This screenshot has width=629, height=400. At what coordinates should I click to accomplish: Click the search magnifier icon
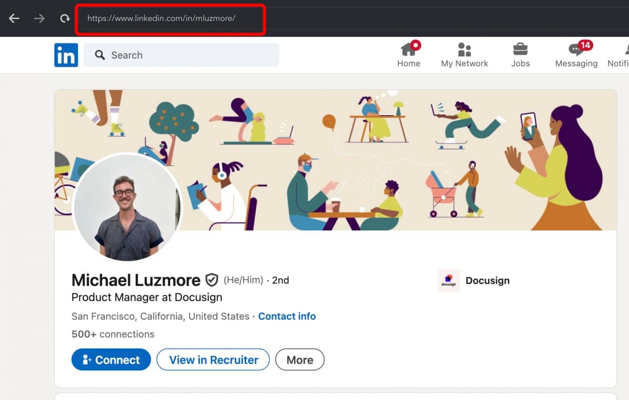pos(100,55)
